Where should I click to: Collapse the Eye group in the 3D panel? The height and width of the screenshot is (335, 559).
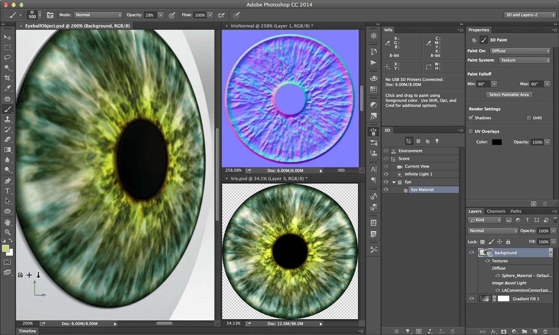coord(394,181)
